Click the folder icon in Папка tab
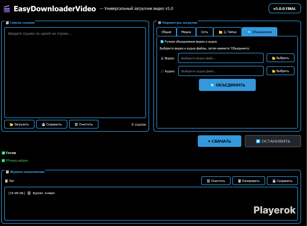The height and width of the screenshot is (226, 307). 220,32
